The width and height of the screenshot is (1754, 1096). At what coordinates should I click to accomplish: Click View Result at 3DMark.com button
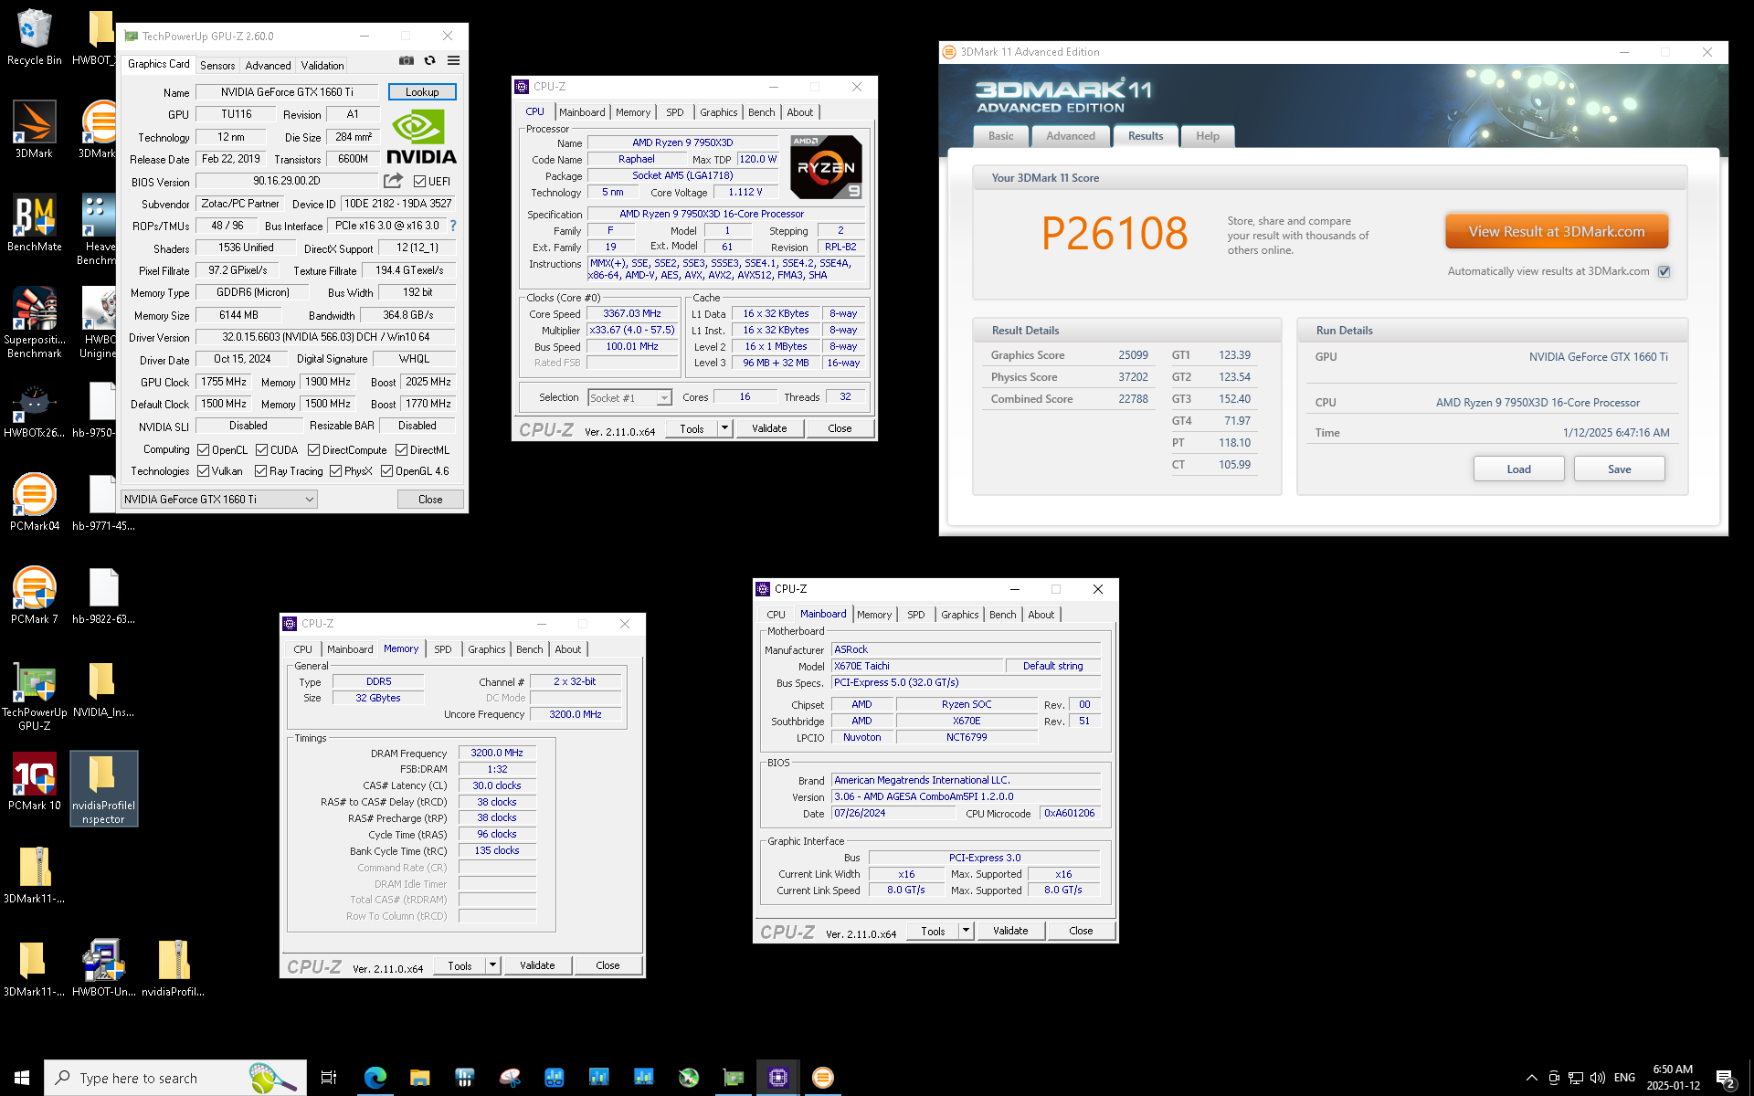point(1557,232)
